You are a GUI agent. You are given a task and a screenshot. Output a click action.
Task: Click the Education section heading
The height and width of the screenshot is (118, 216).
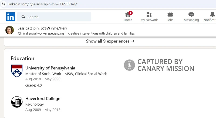tap(22, 59)
